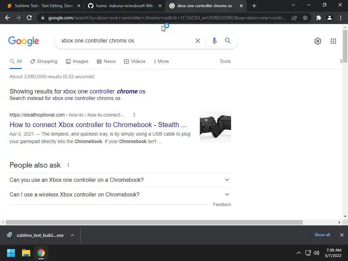Viewport: 348px width, 261px height.
Task: Switch to News results
Action: (x=106, y=62)
